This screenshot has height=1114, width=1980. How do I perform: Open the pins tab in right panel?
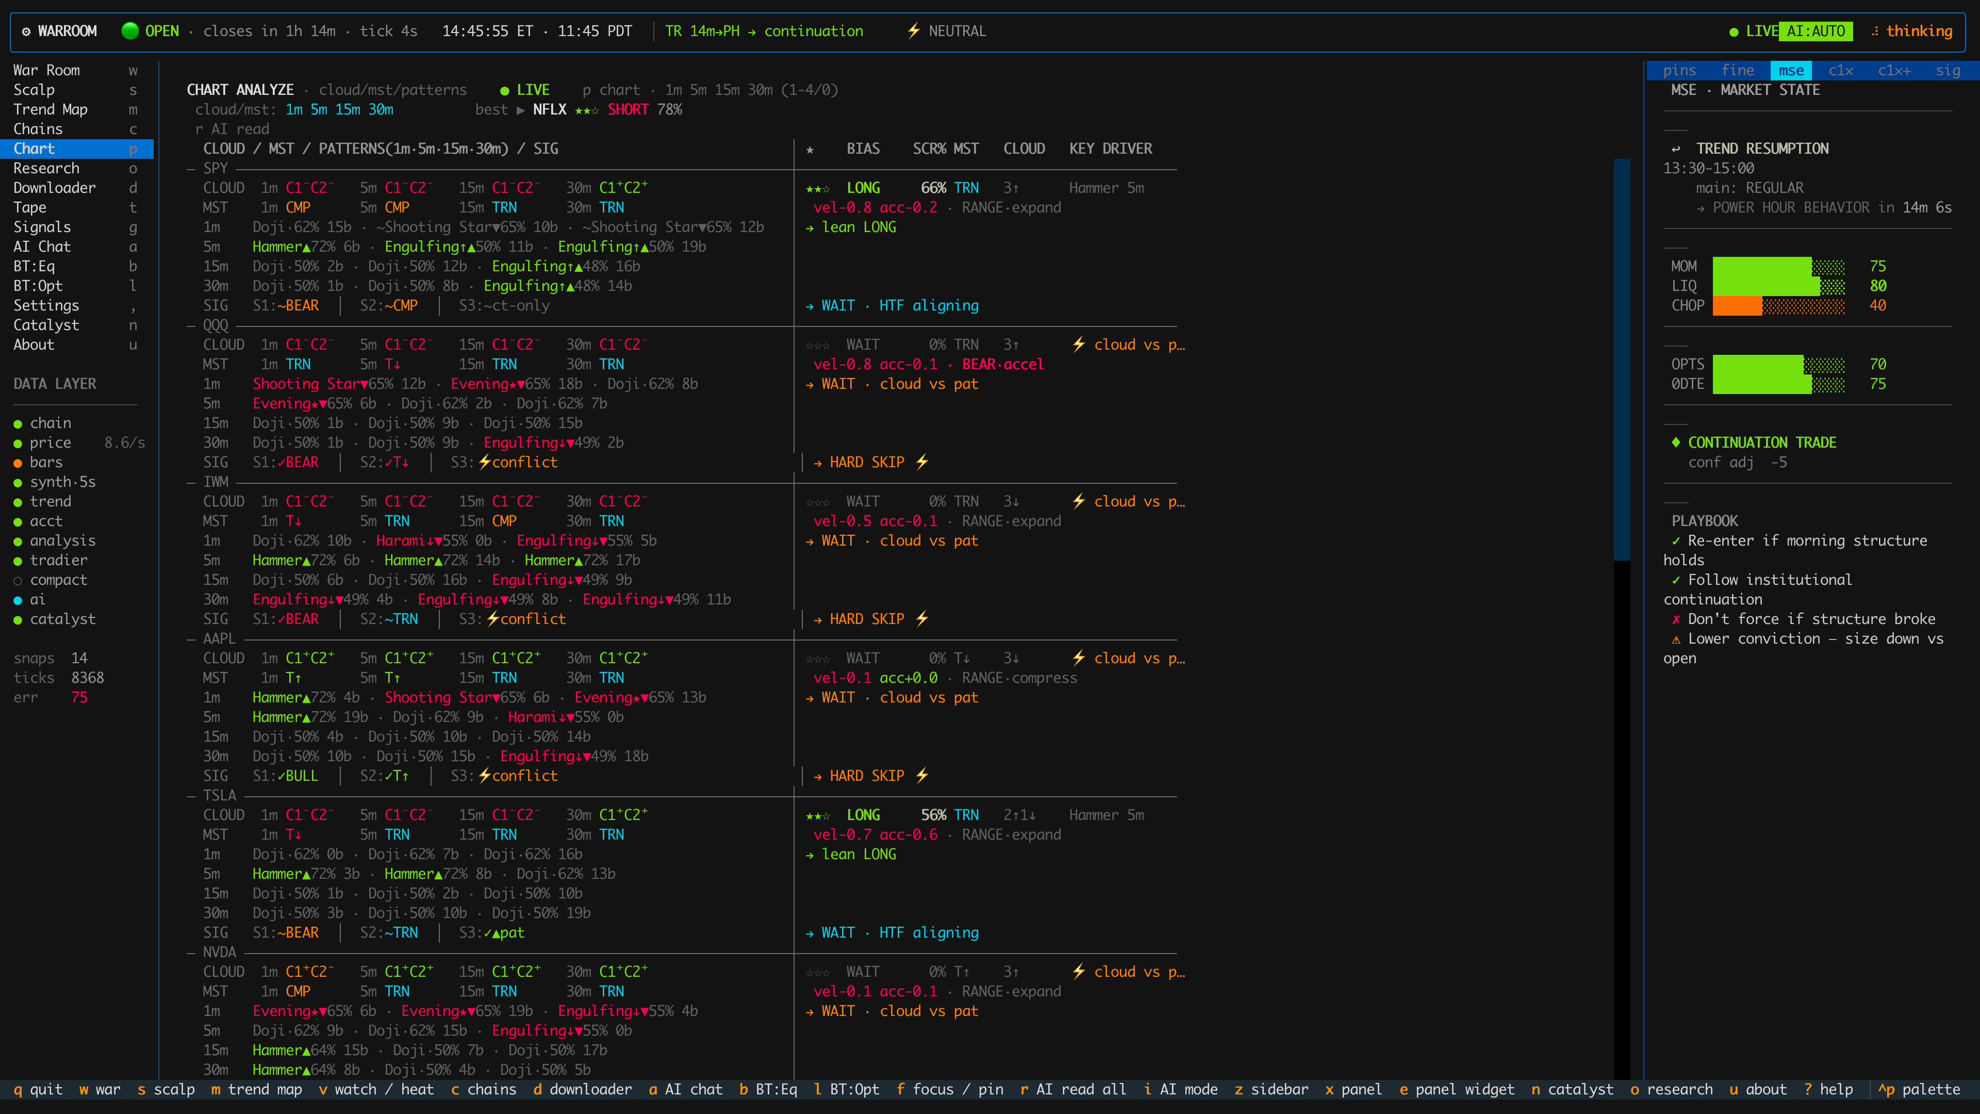(1679, 71)
